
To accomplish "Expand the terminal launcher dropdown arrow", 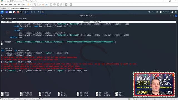I will pos(24,12).
